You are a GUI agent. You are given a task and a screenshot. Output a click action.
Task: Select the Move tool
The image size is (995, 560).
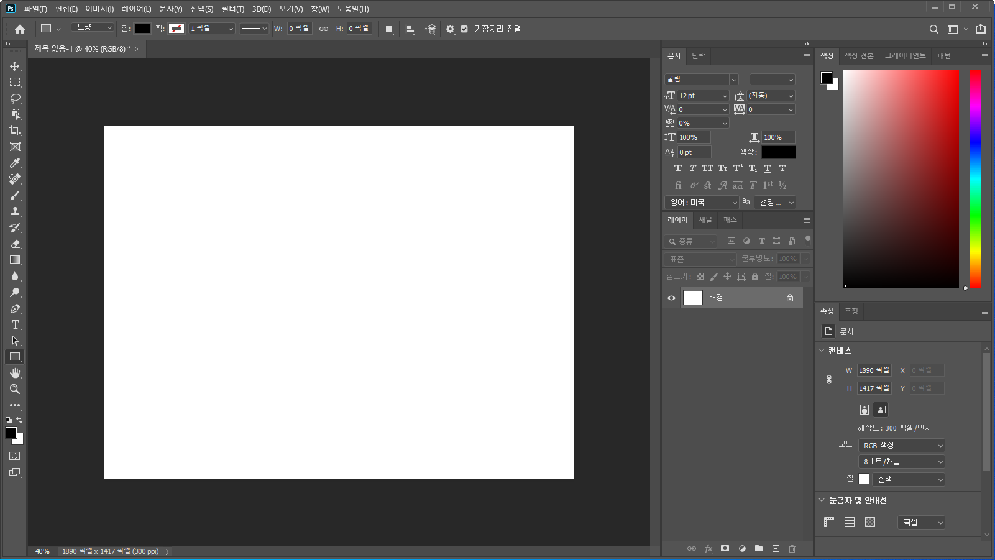coord(15,66)
